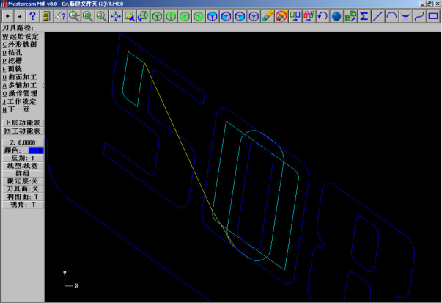
Task: Toggle shading with the blue sphere icon
Action: [336, 16]
